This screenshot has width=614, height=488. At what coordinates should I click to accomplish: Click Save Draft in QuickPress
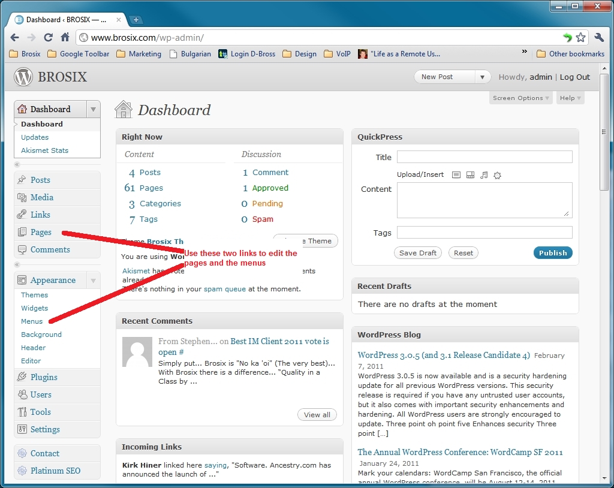click(x=418, y=253)
